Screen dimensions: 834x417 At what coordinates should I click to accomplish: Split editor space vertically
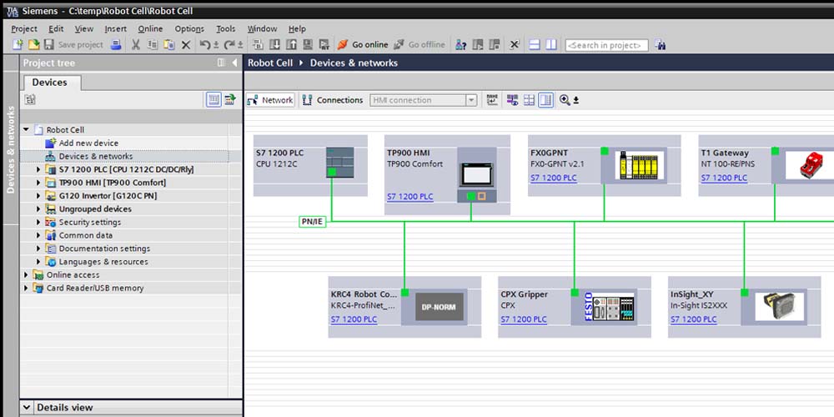[x=551, y=45]
